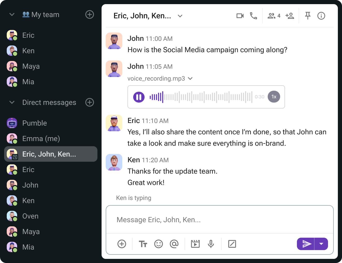The height and width of the screenshot is (263, 342).
Task: Collapse the My team section
Action: [12, 15]
